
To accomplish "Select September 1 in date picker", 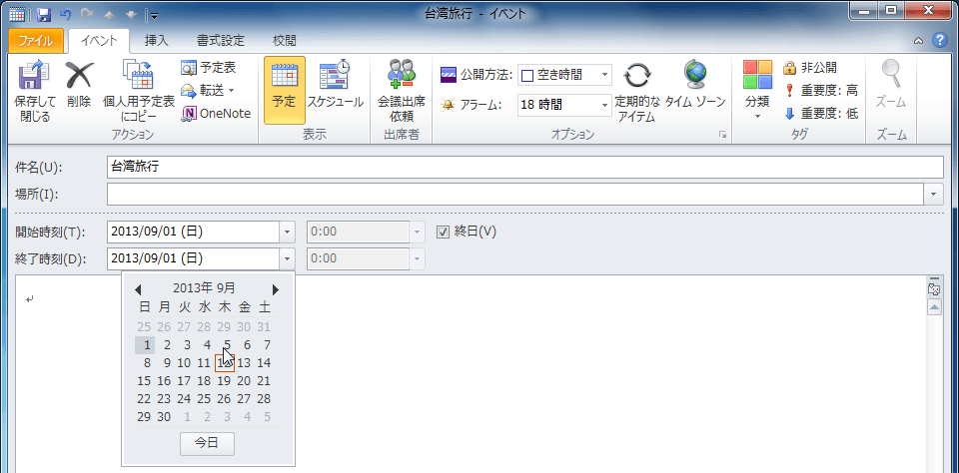I will click(145, 345).
